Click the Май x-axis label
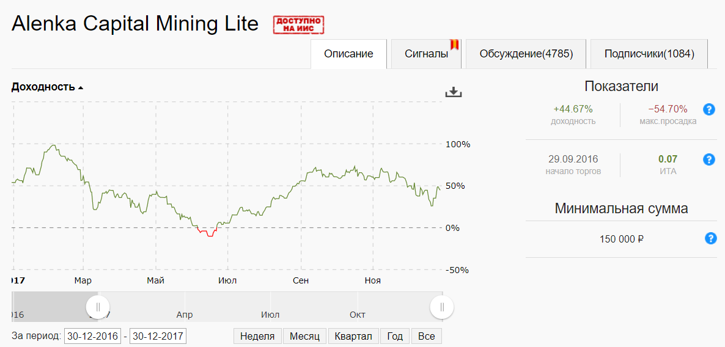The width and height of the screenshot is (725, 347). [x=156, y=280]
